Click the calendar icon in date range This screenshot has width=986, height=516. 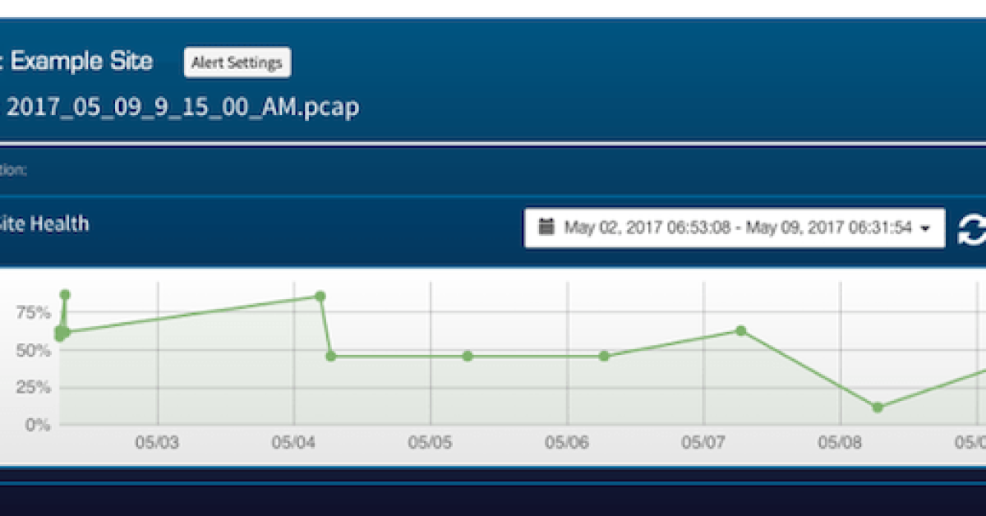[546, 227]
